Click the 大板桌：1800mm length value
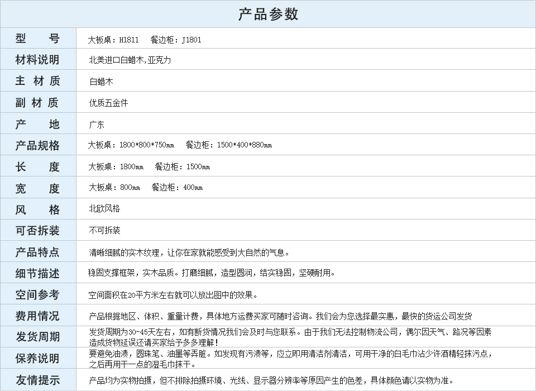 pos(116,166)
